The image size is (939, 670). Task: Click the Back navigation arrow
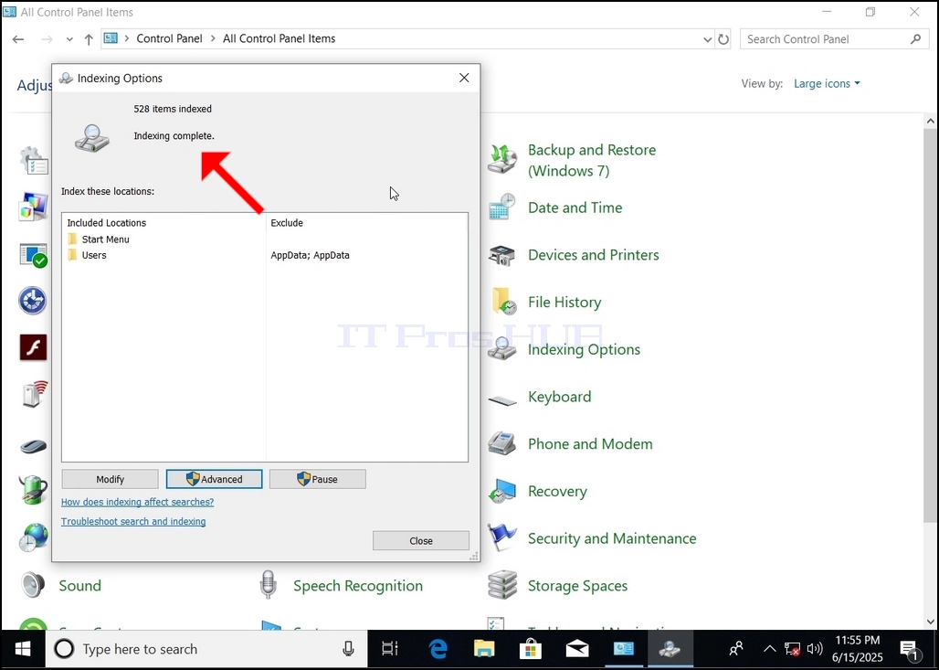(x=18, y=39)
